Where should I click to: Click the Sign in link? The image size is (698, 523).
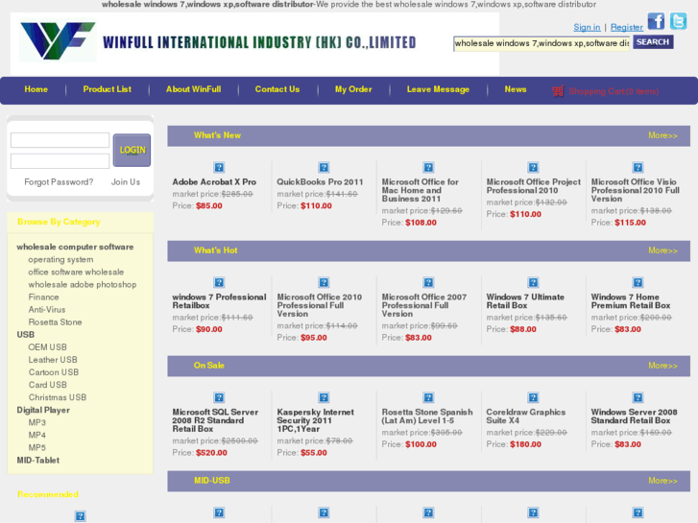click(587, 27)
